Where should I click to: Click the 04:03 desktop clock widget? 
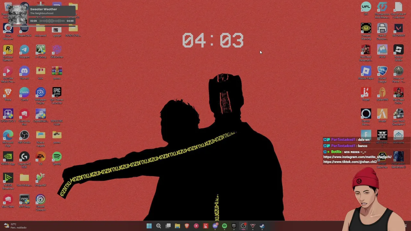click(x=213, y=40)
